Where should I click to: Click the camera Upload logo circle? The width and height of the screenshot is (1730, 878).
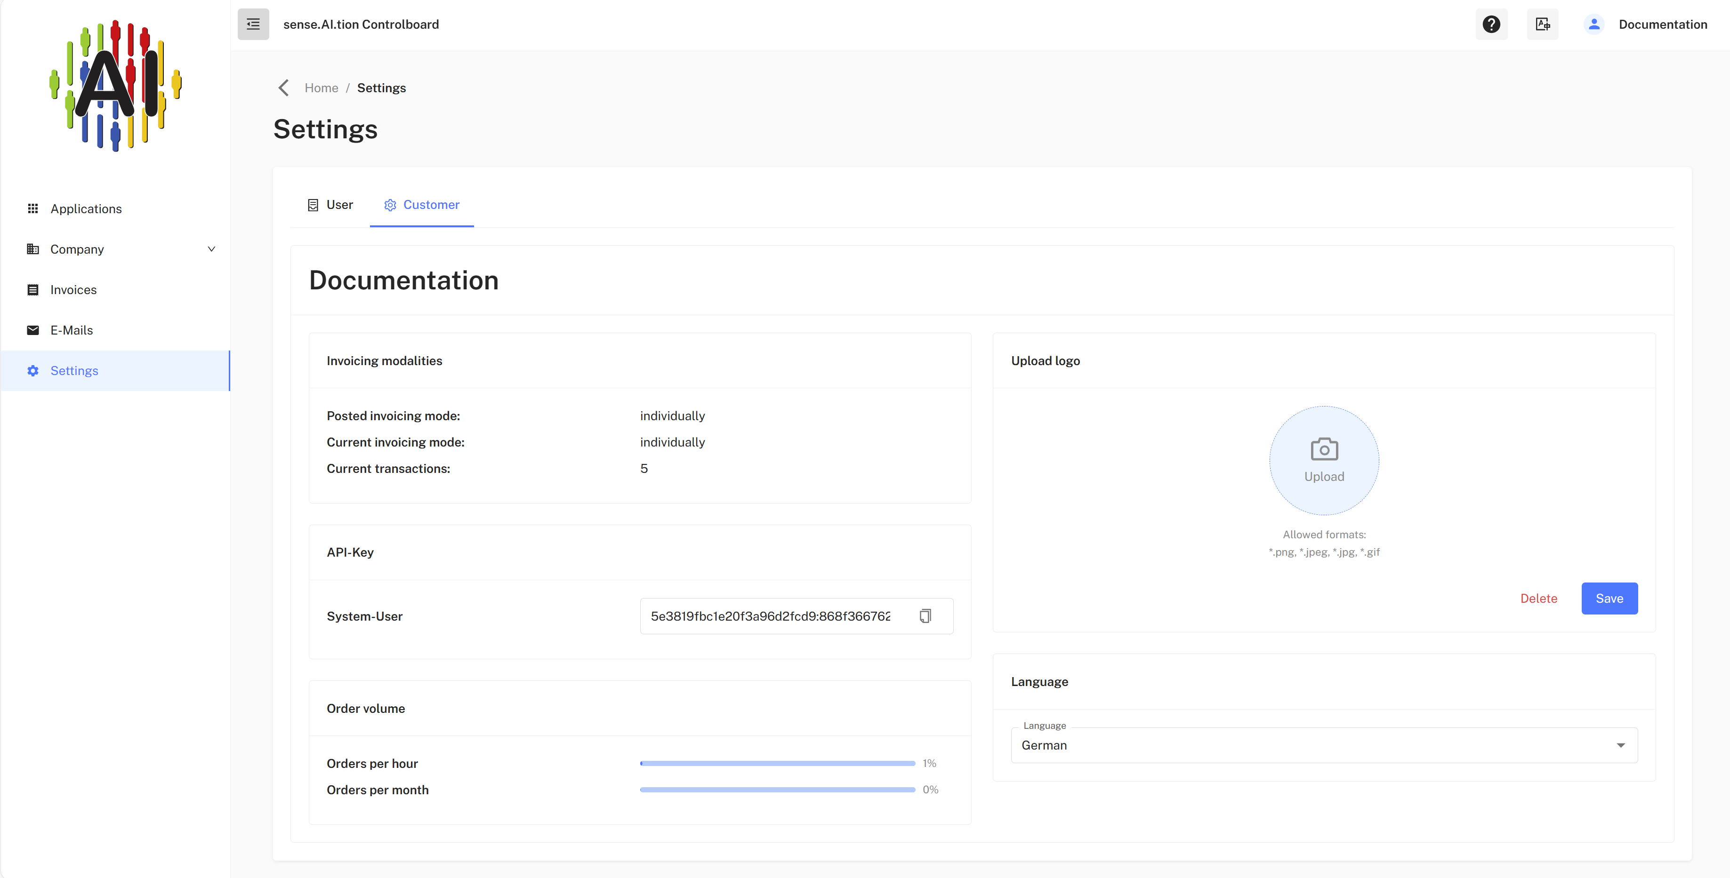point(1324,461)
